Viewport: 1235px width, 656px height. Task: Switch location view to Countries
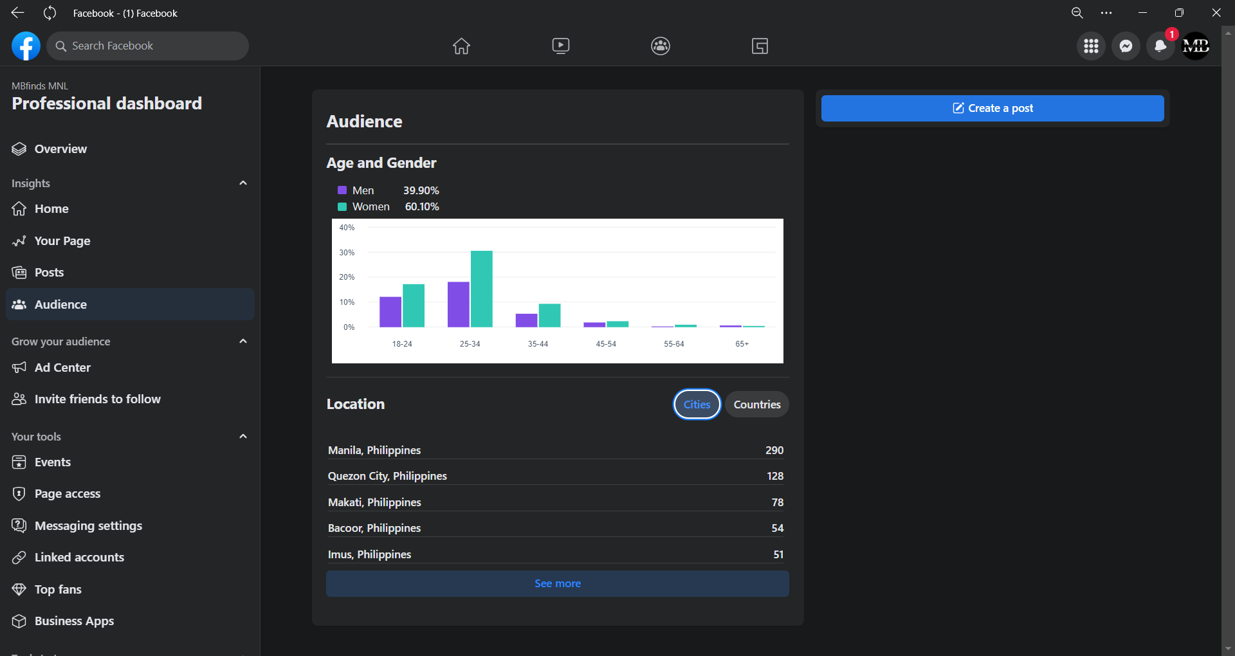tap(757, 405)
